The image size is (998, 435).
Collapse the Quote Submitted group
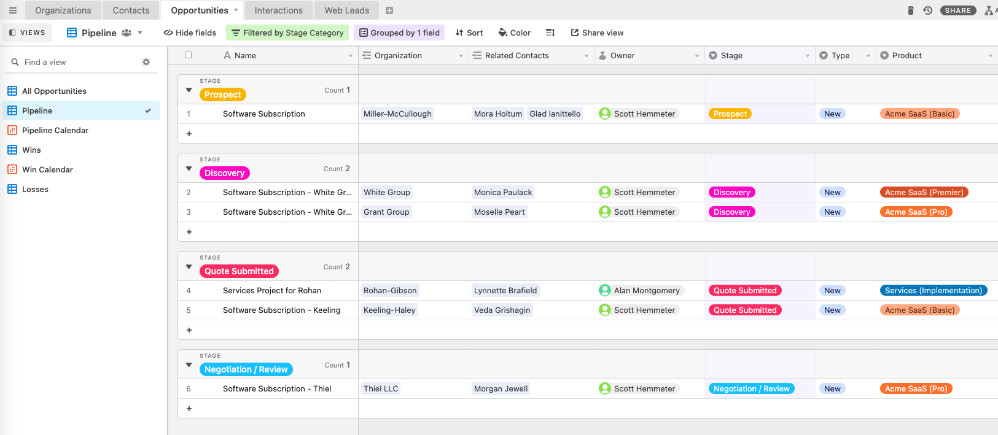[x=189, y=267]
